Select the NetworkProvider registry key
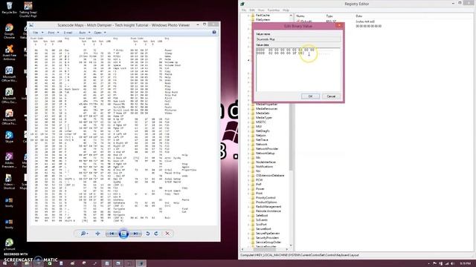 point(267,148)
